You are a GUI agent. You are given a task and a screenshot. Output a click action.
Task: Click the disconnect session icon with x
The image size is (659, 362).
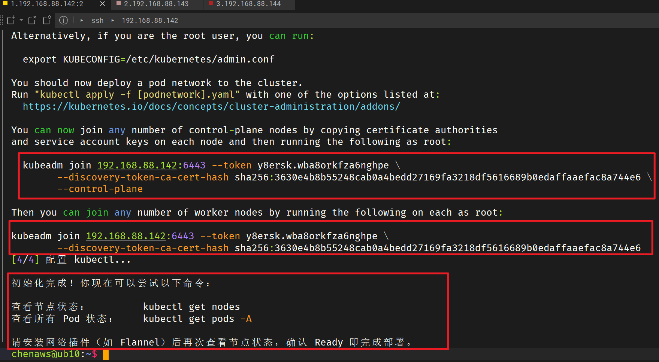(33, 20)
